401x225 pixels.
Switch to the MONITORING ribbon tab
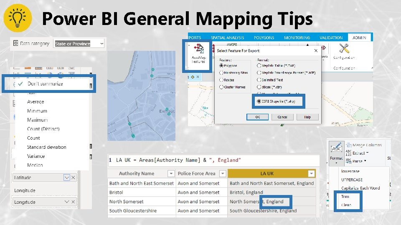click(297, 37)
